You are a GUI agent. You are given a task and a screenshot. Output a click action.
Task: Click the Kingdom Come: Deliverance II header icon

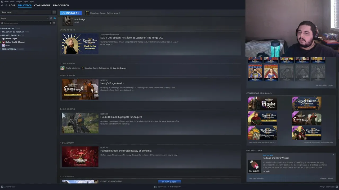[87, 13]
